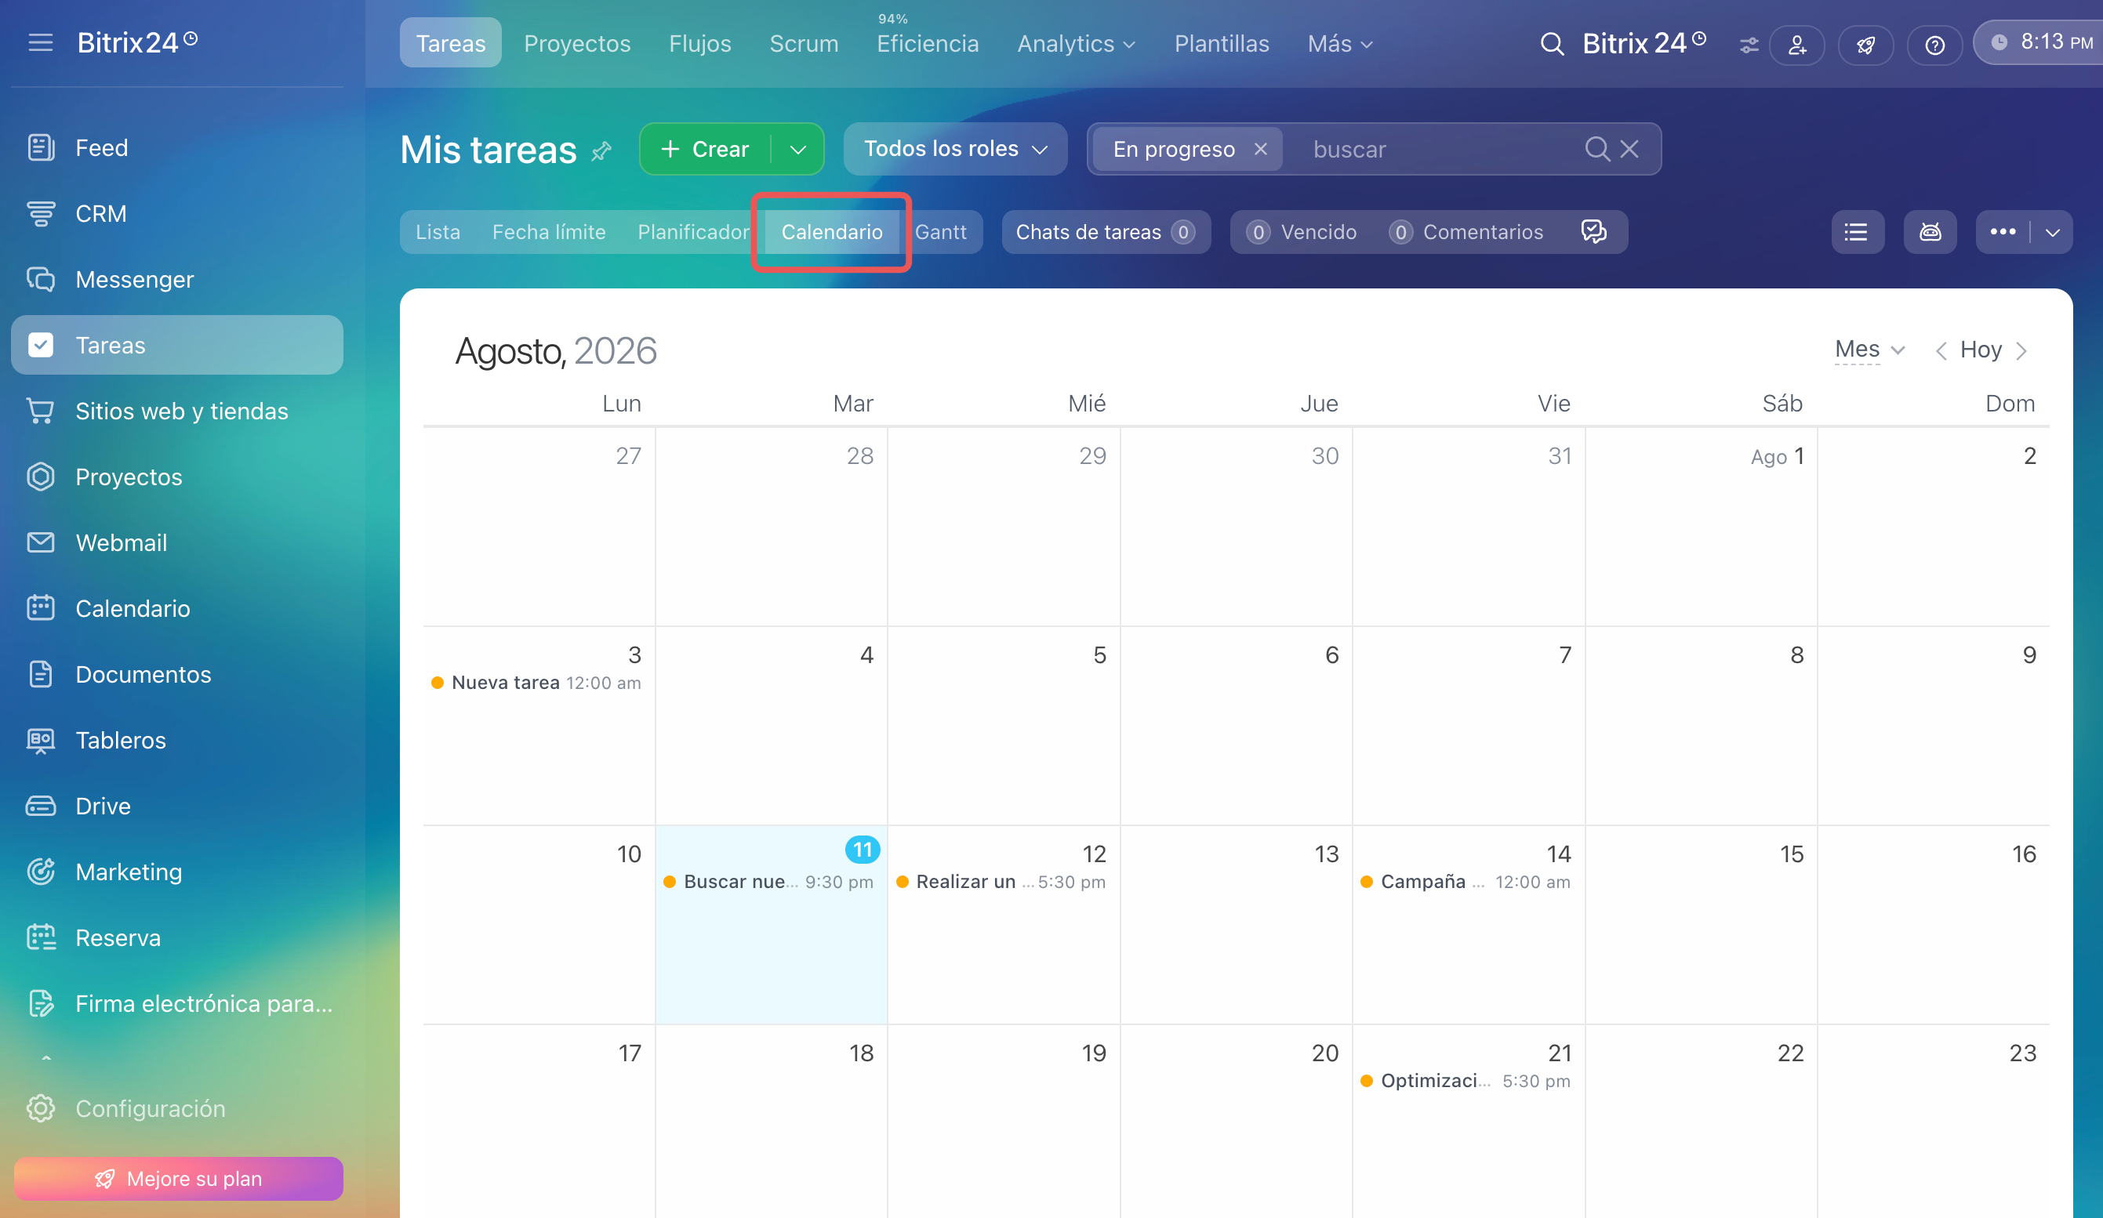The height and width of the screenshot is (1218, 2103).
Task: Open the Crear button dropdown arrow
Action: [797, 150]
